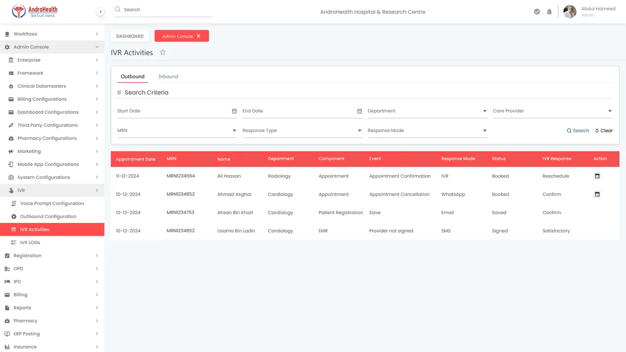
Task: Expand the Third Party Configurations chevron
Action: [97, 125]
